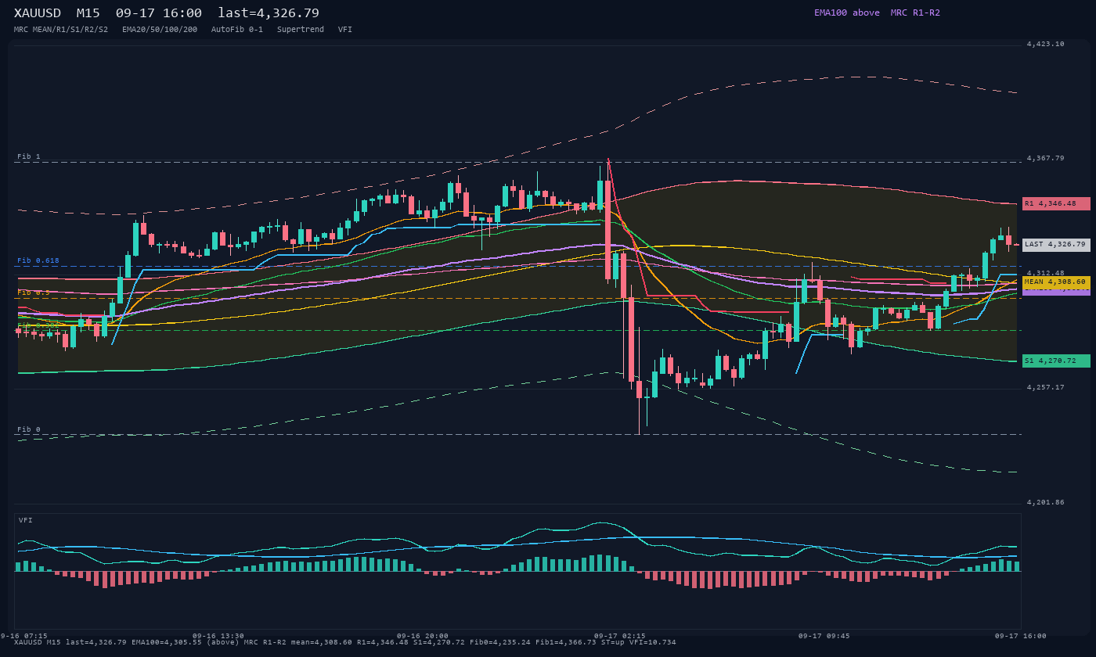Click the Fib 0.5 level label
Screen dimensions: 1096x657
[x=34, y=293]
